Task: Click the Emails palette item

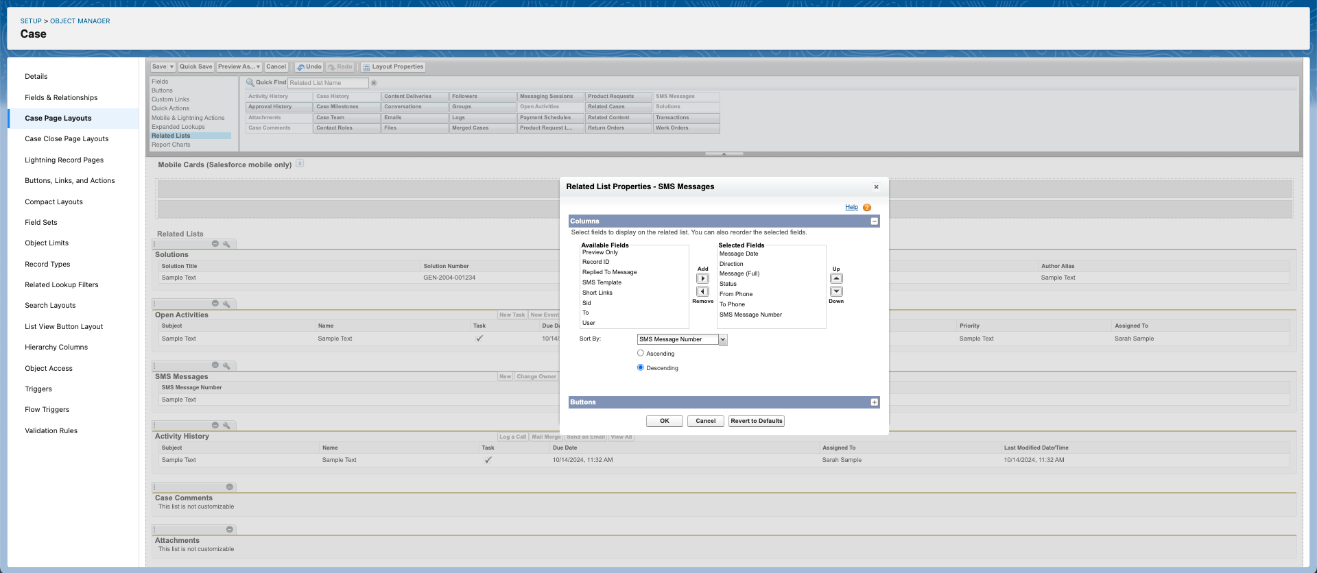Action: pyautogui.click(x=414, y=118)
